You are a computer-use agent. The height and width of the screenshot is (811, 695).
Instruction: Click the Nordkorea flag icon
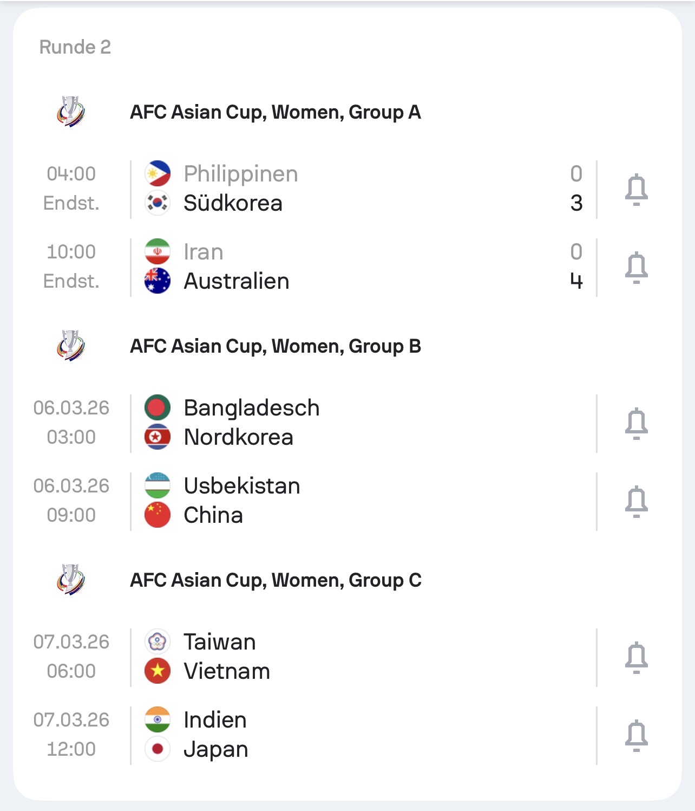coord(158,437)
